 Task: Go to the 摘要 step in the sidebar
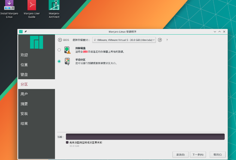click(36, 104)
